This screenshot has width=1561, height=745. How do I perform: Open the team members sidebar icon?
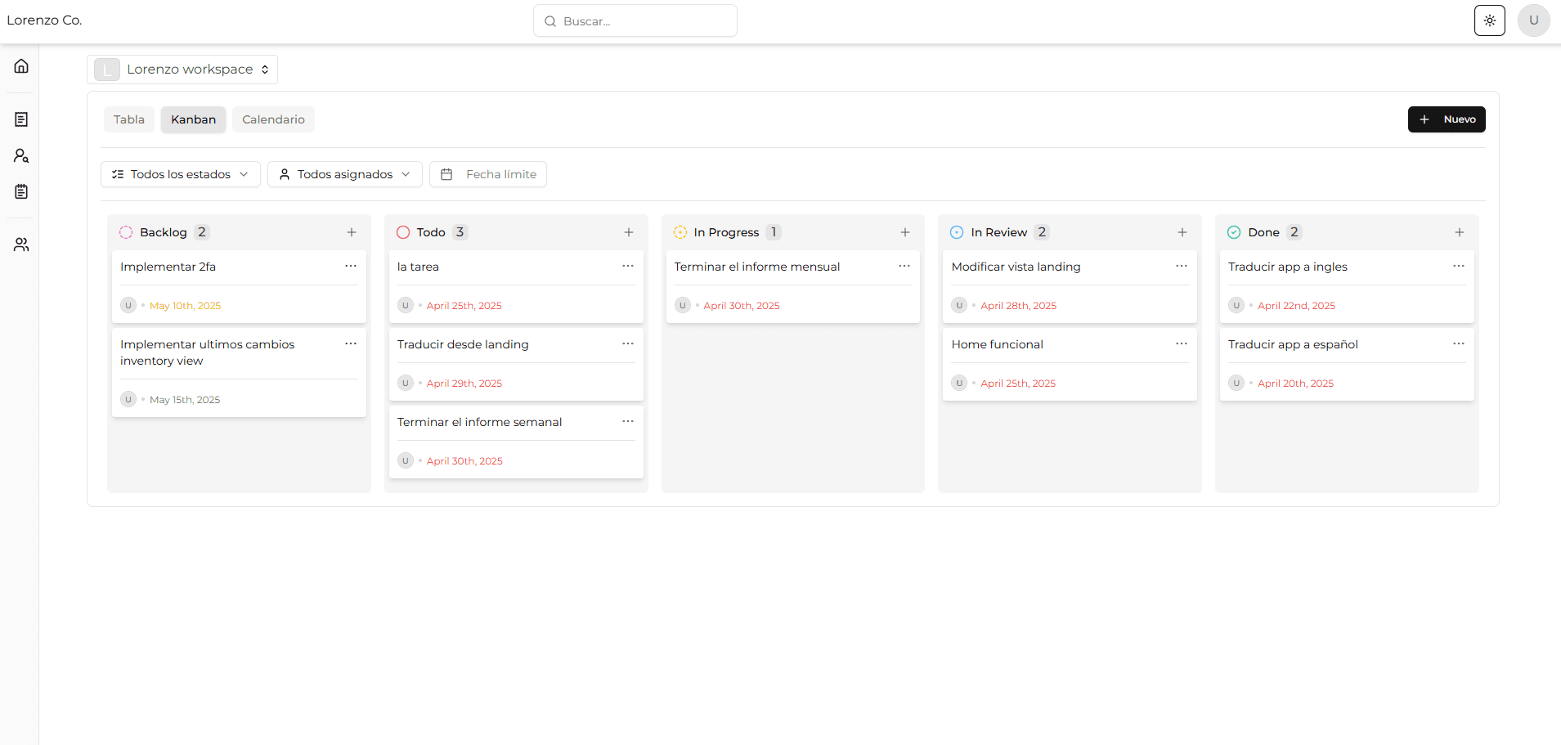pos(21,245)
